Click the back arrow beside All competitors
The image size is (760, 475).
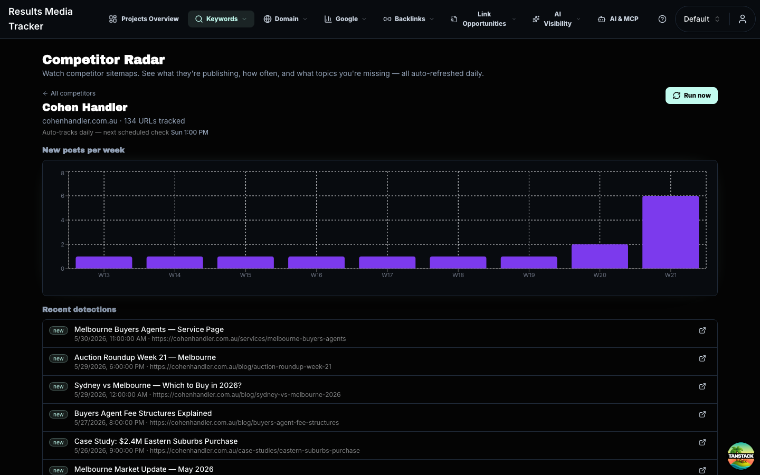(x=45, y=93)
